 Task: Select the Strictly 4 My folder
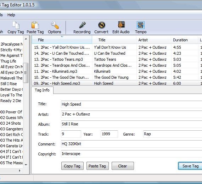[11, 50]
